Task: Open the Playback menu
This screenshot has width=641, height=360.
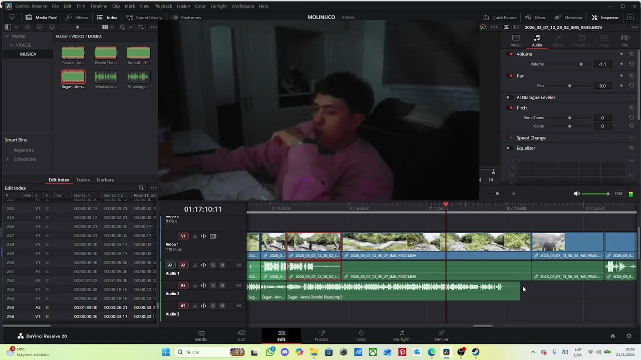Action: tap(163, 6)
